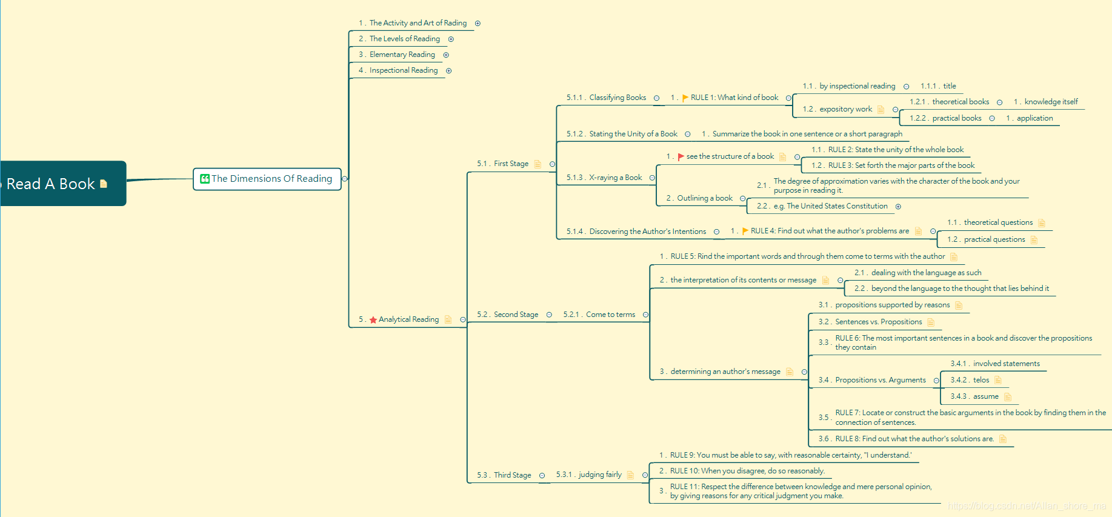Click the red flag on see the structure
The image size is (1112, 517).
(681, 157)
